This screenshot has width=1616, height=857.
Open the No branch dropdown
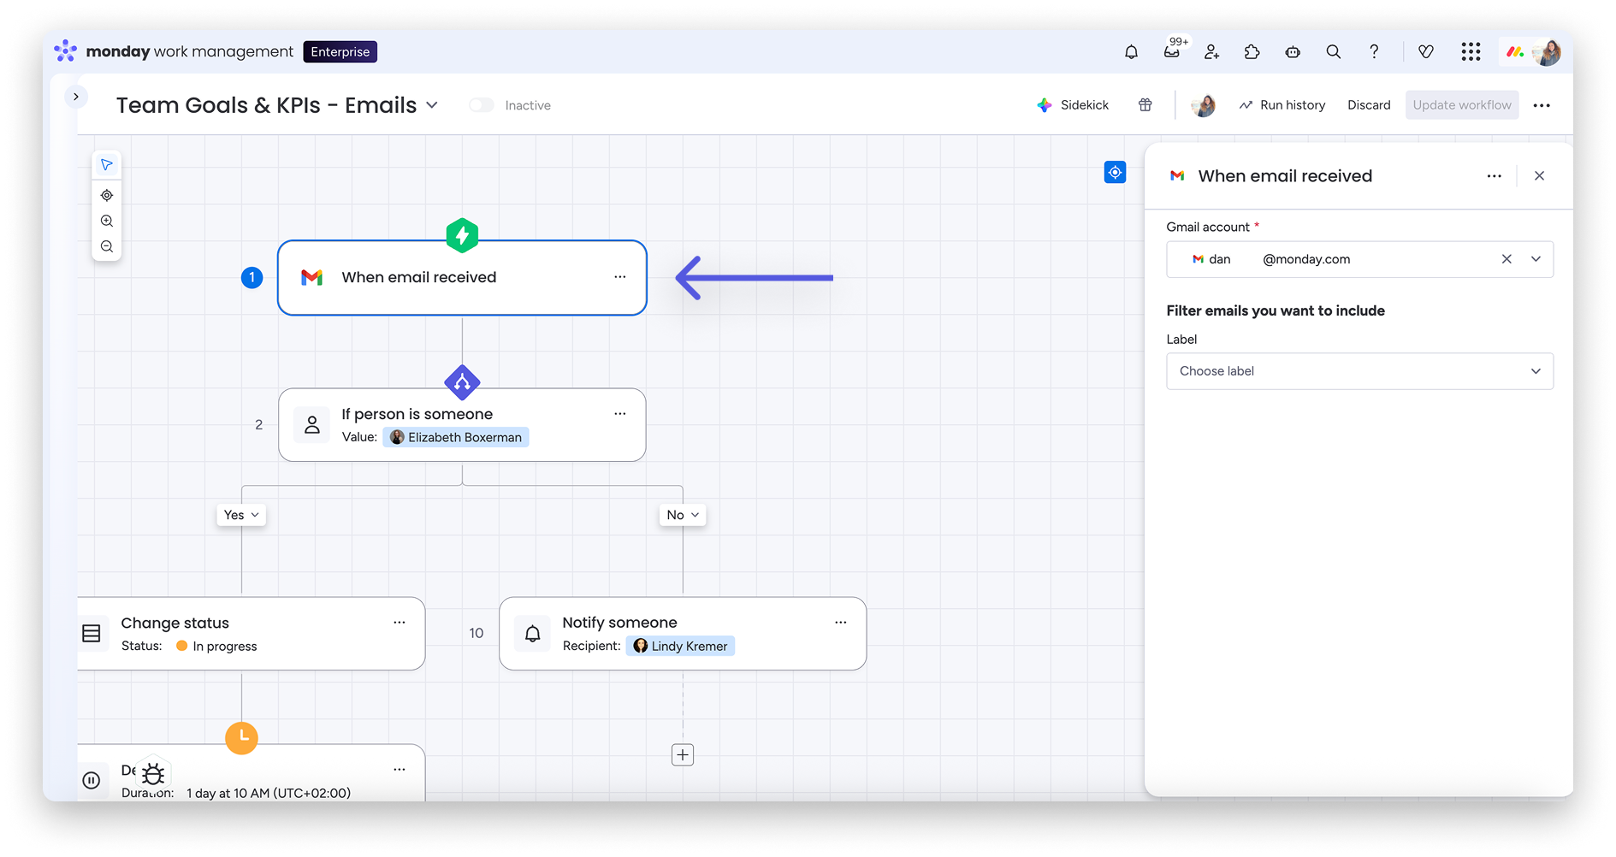point(683,515)
